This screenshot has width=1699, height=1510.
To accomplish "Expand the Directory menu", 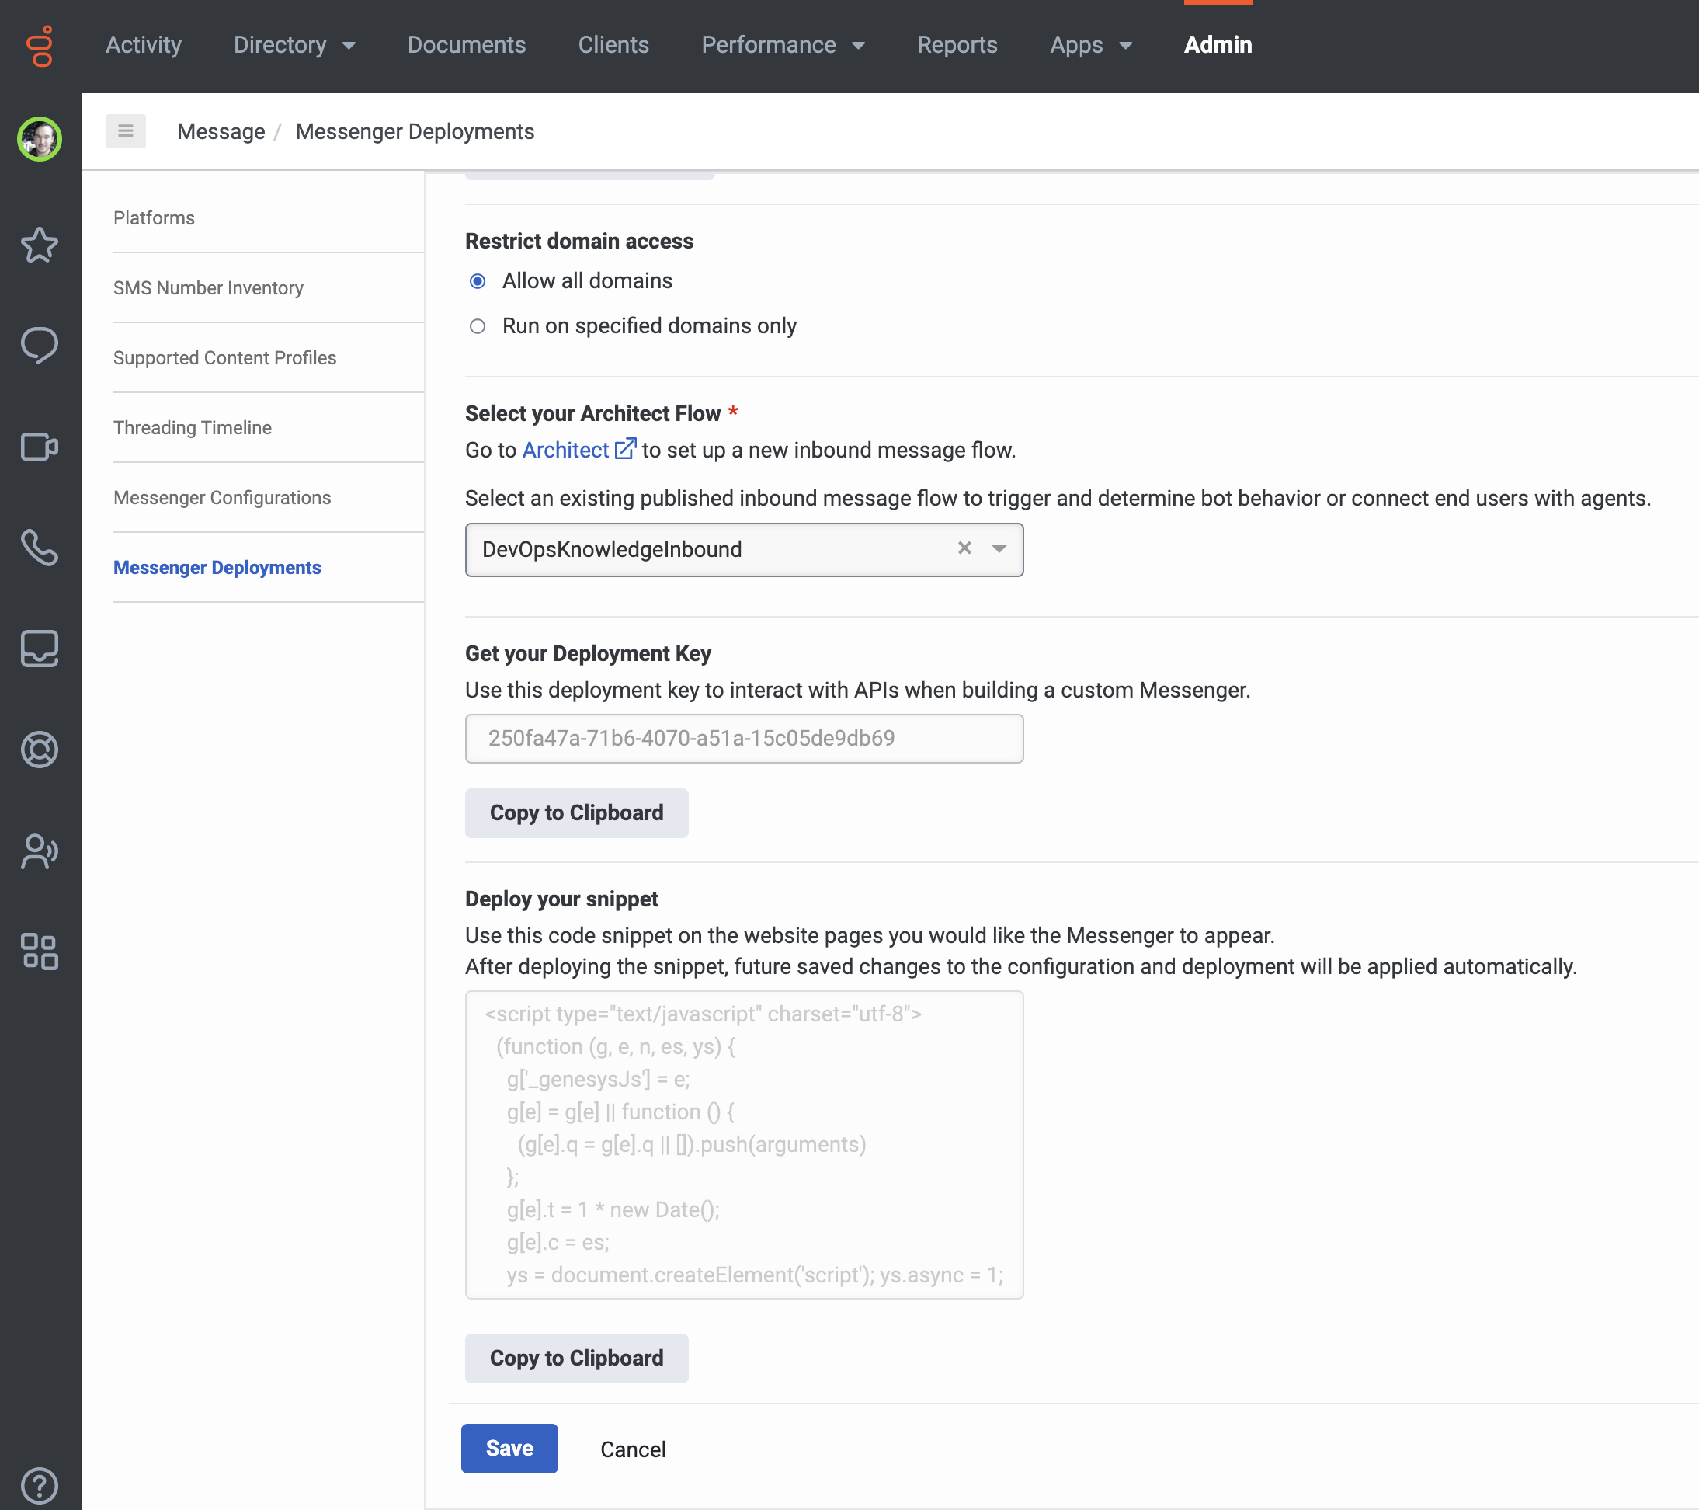I will coord(294,45).
